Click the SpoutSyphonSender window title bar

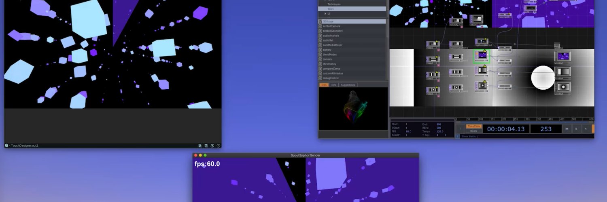tap(306, 155)
